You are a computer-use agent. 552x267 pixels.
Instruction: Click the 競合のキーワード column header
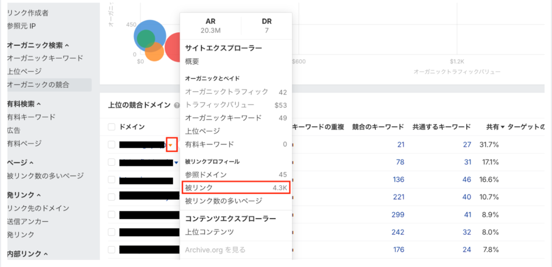378,127
